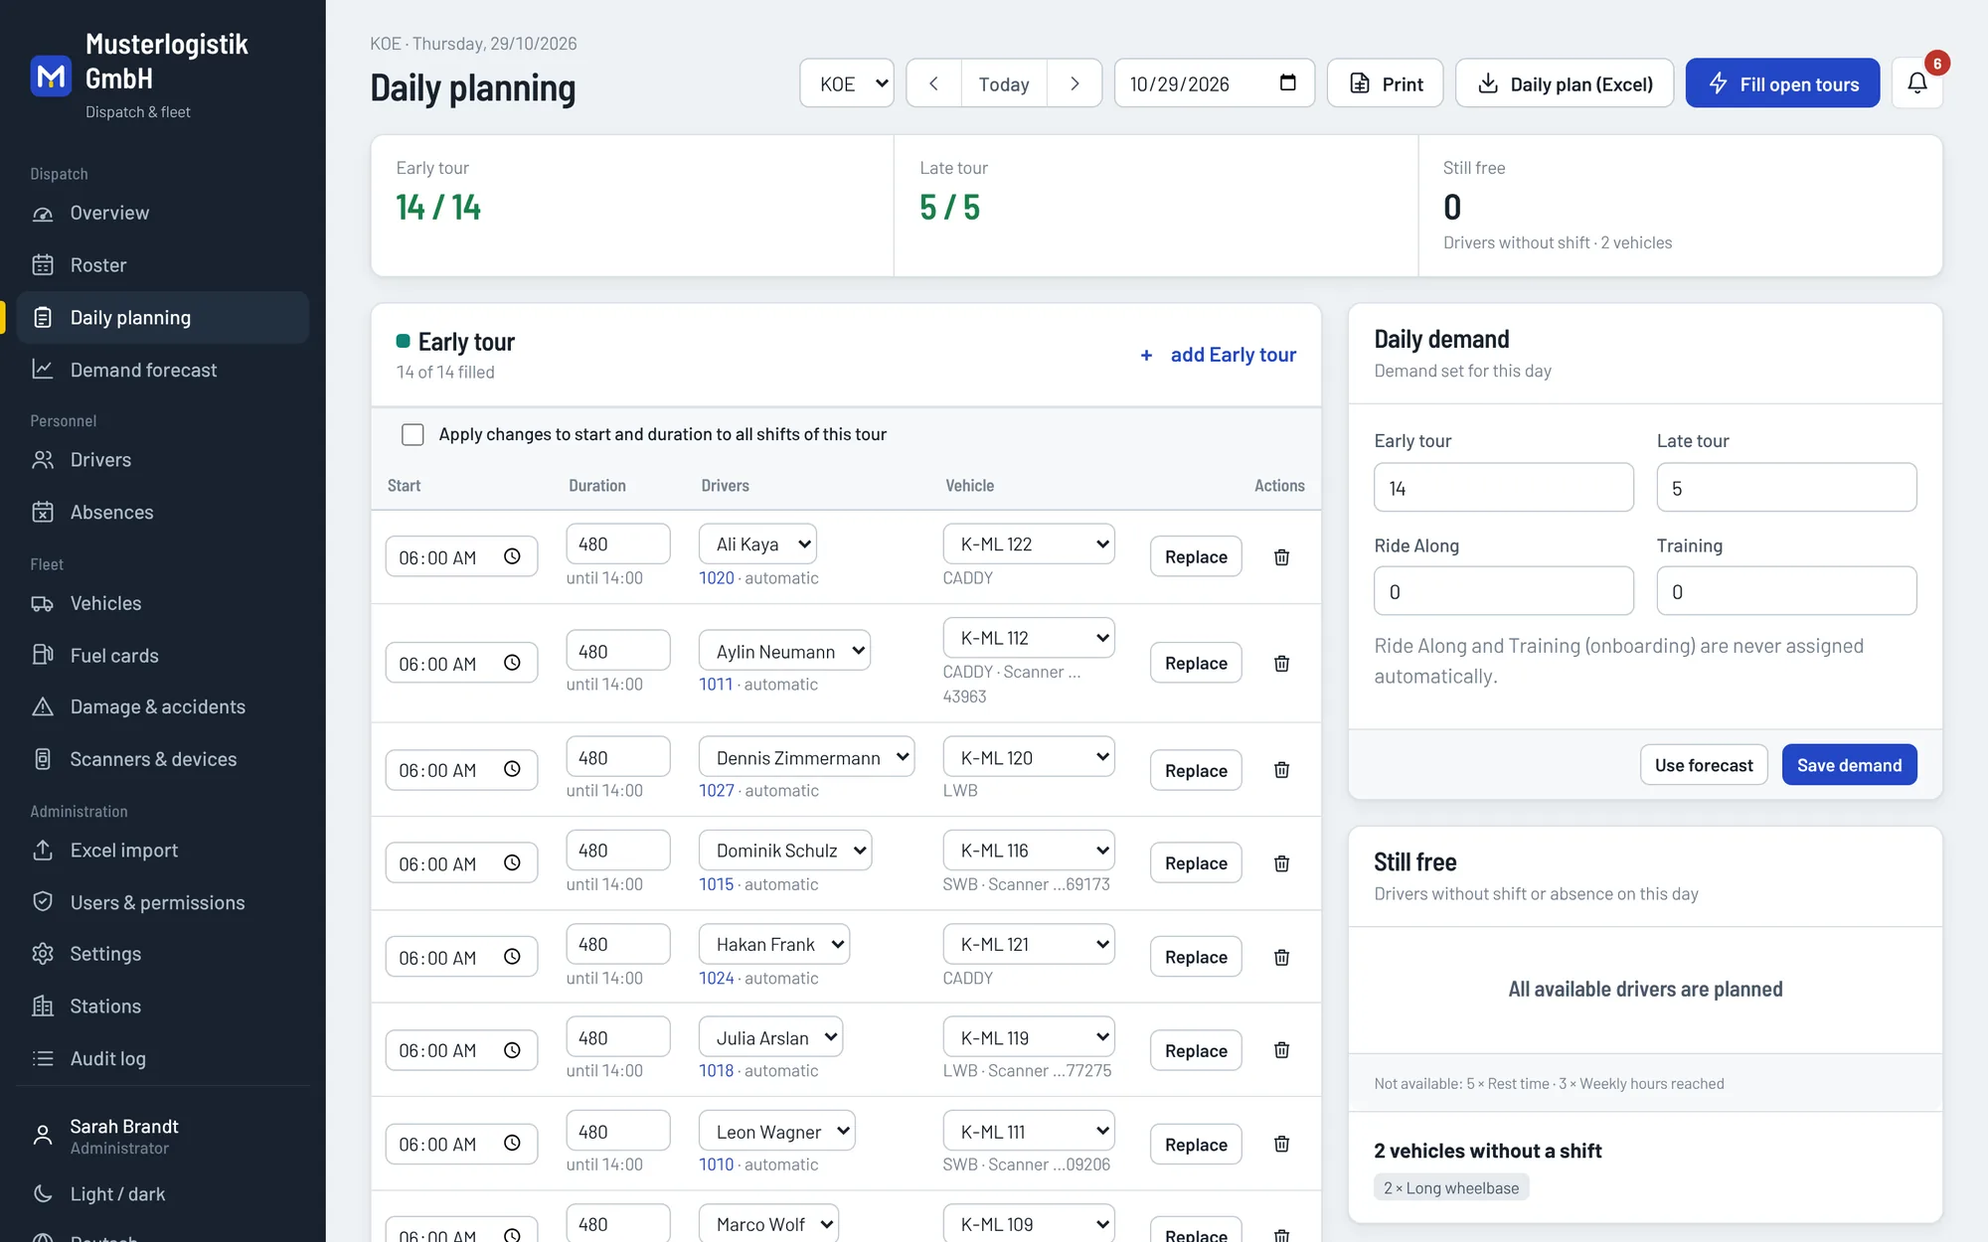Open Demand forecast in sidebar

coord(163,370)
